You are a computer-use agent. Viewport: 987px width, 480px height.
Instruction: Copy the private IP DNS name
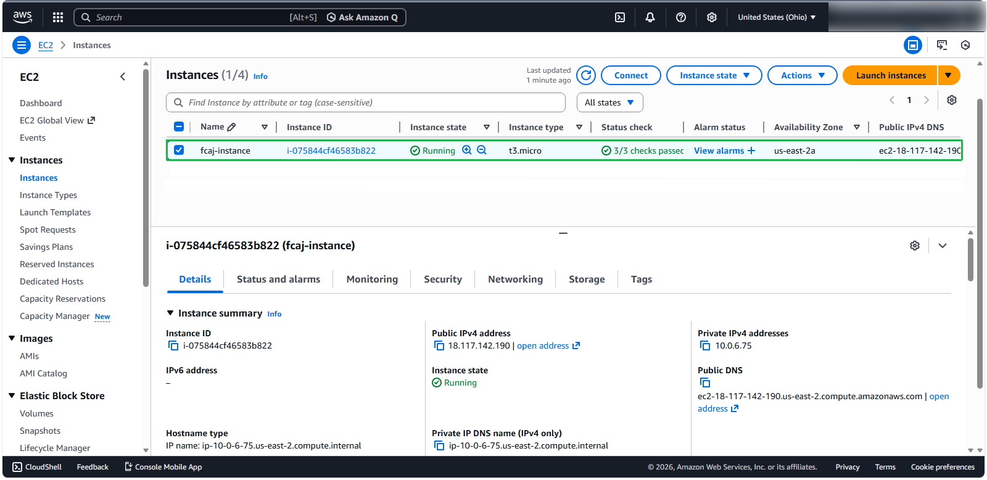pos(439,445)
